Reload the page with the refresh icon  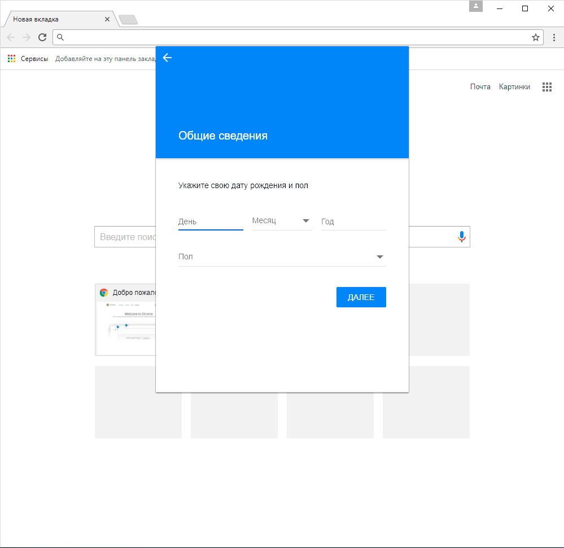(42, 37)
